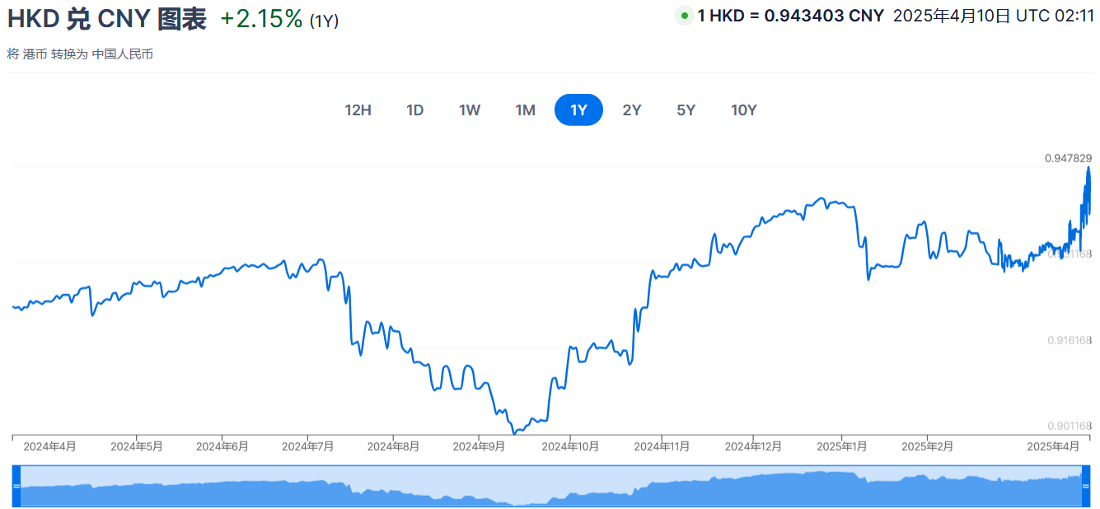Image resolution: width=1100 pixels, height=509 pixels.
Task: Click the 将 港币 转换为 中国人民币 subtitle
Action: click(80, 54)
